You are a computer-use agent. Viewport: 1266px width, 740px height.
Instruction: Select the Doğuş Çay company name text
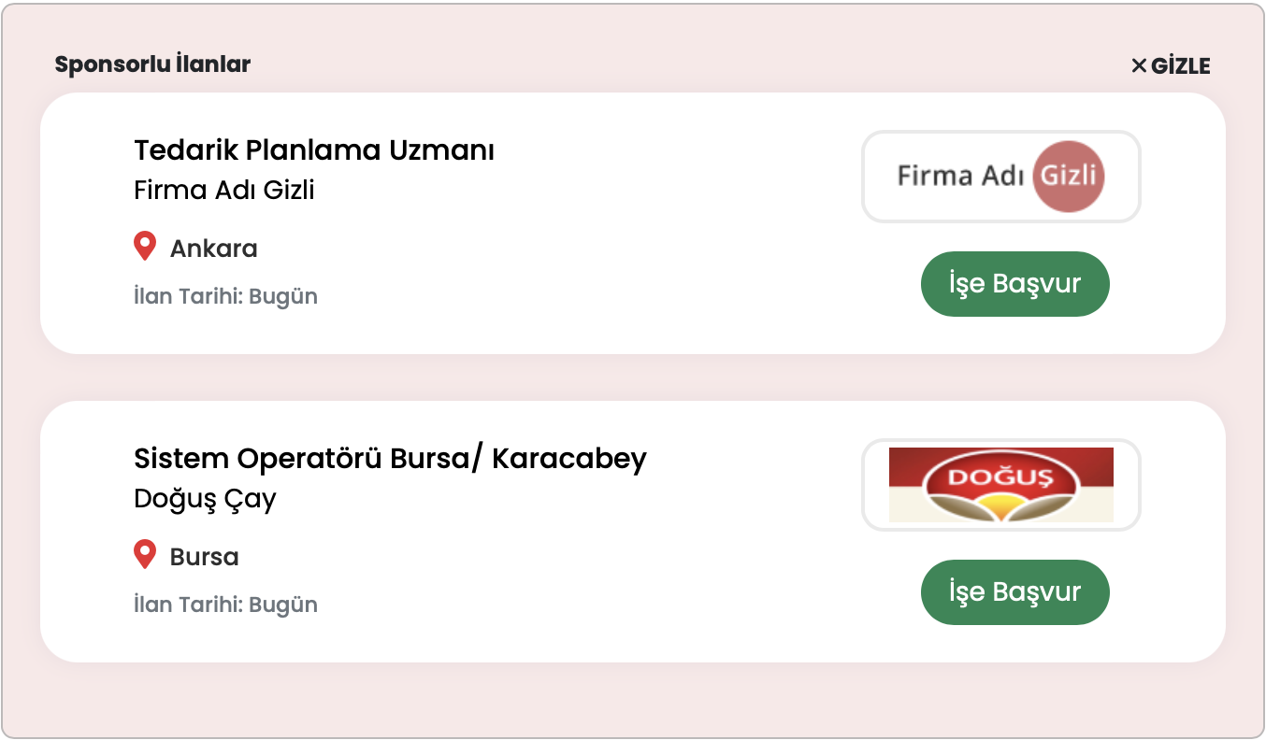205,500
